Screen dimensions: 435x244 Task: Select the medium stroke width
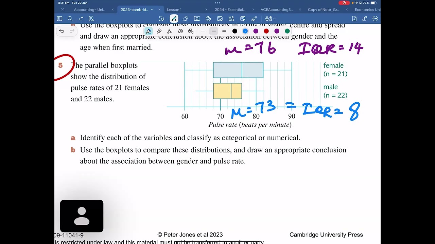click(213, 31)
